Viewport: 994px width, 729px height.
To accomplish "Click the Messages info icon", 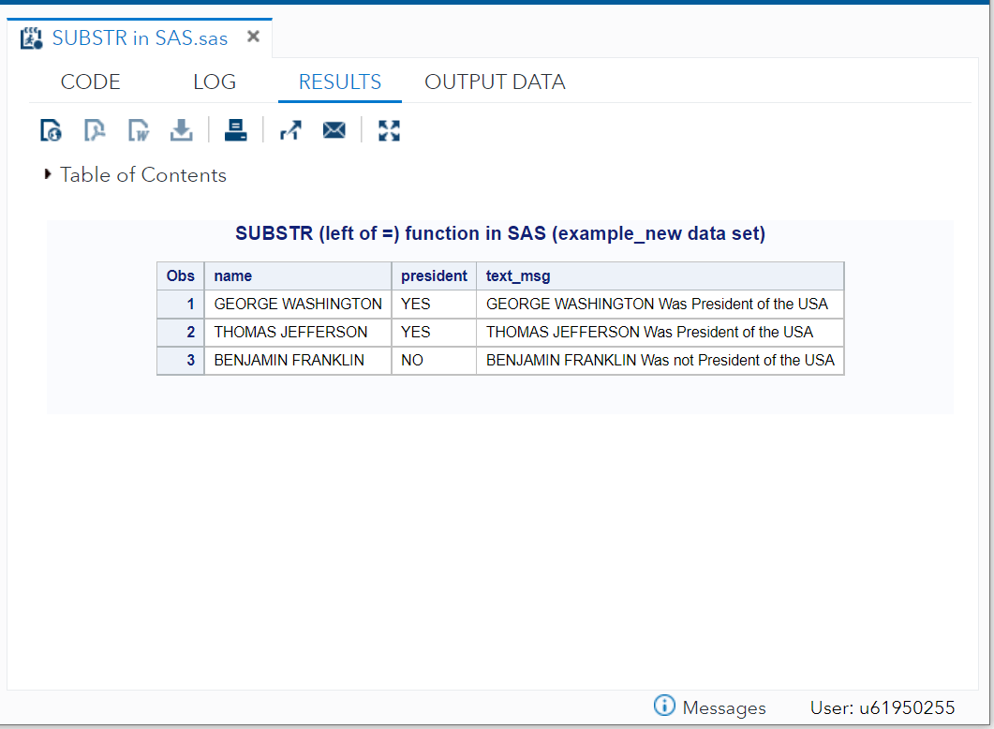I will [664, 707].
